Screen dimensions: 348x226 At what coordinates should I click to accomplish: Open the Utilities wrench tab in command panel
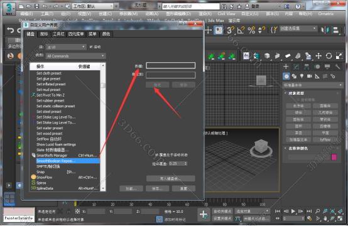point(337,67)
